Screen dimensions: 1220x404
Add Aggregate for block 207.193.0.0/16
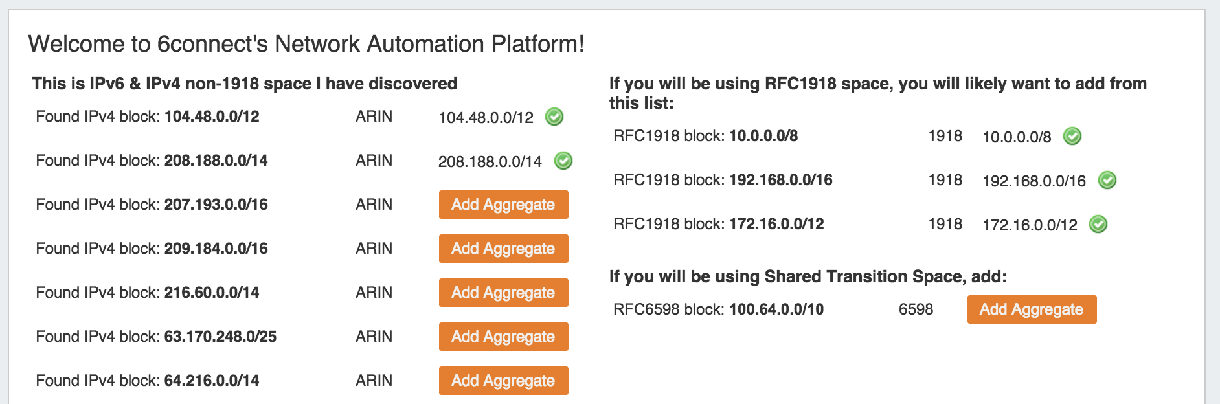point(503,205)
